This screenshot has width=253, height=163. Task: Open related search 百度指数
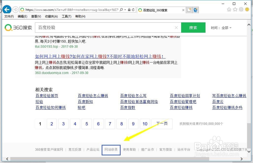[x=128, y=108]
